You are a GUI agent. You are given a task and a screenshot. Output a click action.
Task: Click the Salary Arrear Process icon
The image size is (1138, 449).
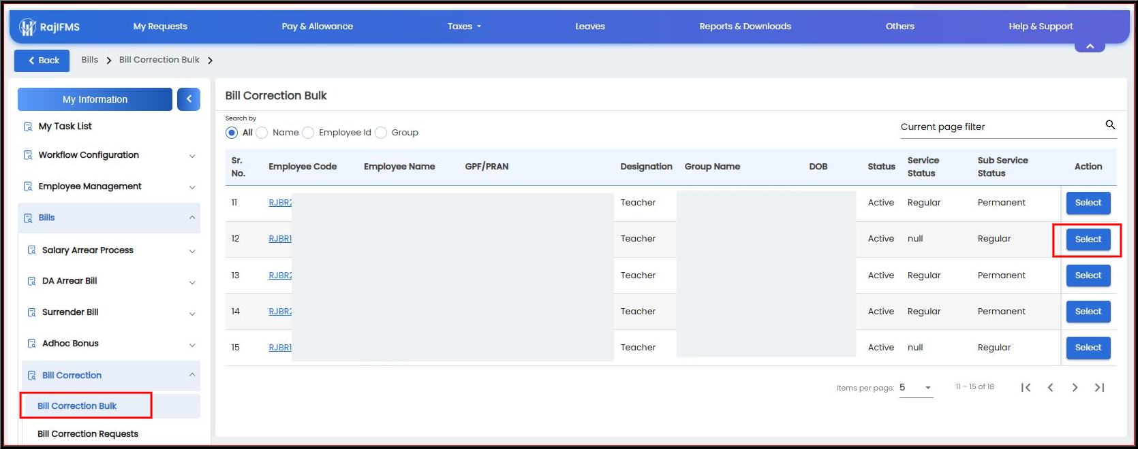point(31,250)
